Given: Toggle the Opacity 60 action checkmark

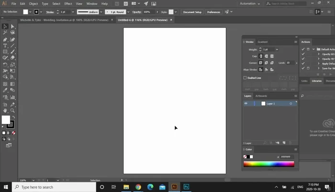Looking at the screenshot, I should 303,54.
